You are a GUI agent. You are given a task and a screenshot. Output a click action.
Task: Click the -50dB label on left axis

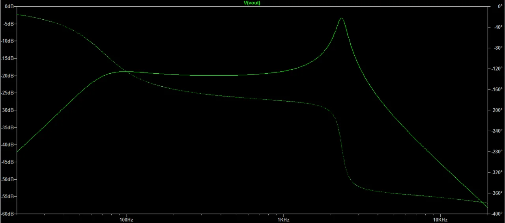tap(7, 179)
